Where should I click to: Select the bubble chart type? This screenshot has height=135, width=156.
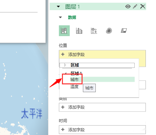94,31
